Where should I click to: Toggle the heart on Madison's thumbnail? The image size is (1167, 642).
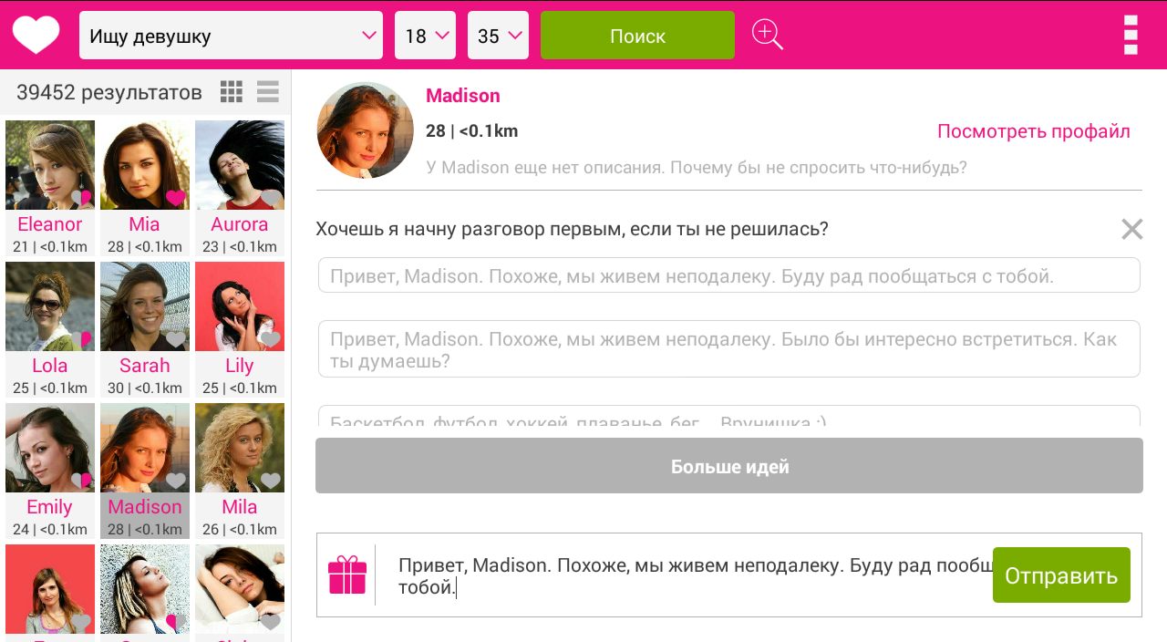pos(176,481)
